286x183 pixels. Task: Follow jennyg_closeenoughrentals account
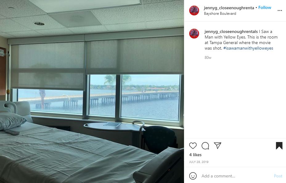pos(265,8)
